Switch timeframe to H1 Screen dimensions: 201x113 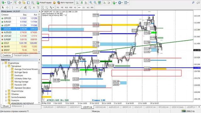(x=75, y=8)
